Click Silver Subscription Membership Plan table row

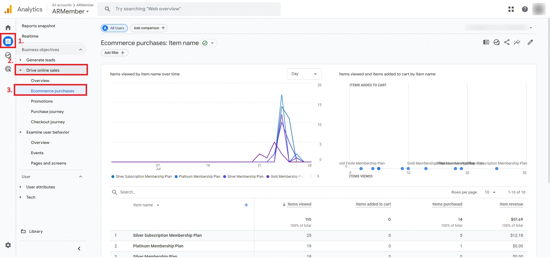click(319, 236)
